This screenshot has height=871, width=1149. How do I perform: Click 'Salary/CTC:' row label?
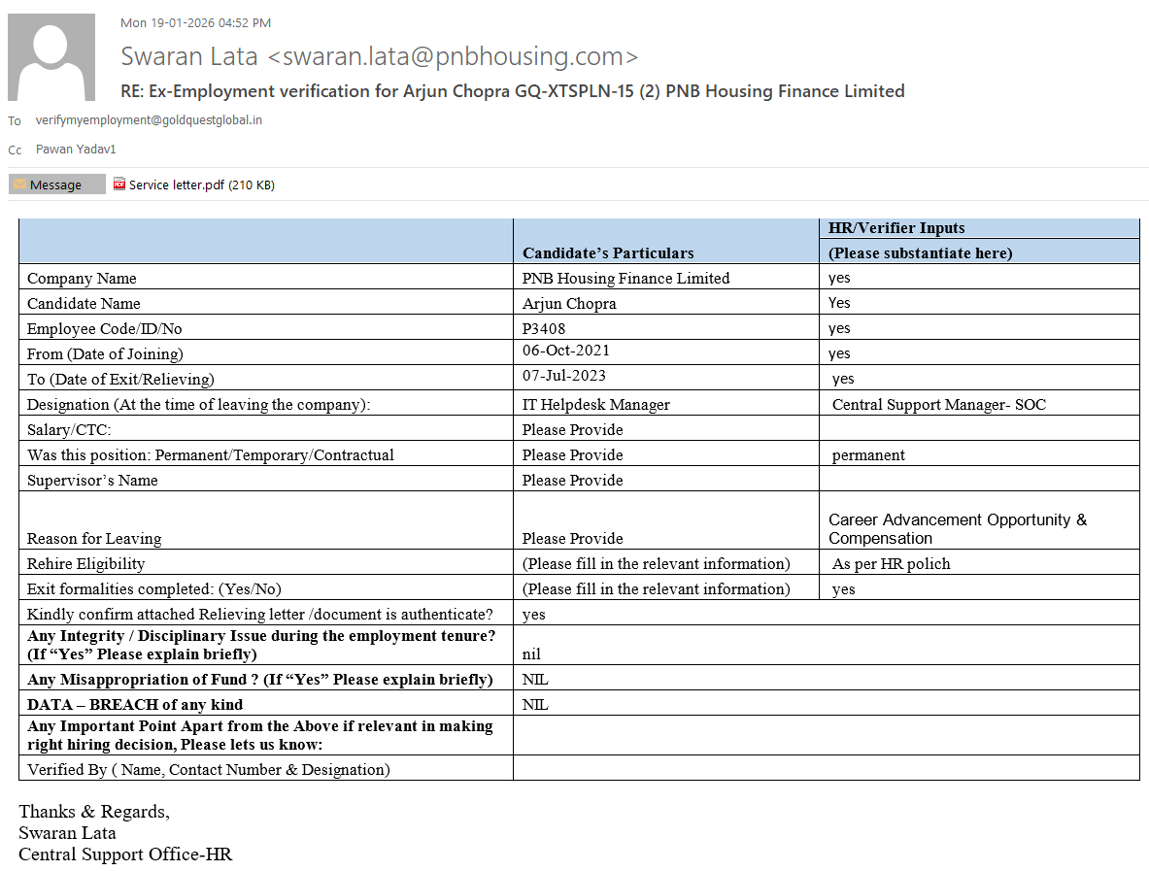69,430
